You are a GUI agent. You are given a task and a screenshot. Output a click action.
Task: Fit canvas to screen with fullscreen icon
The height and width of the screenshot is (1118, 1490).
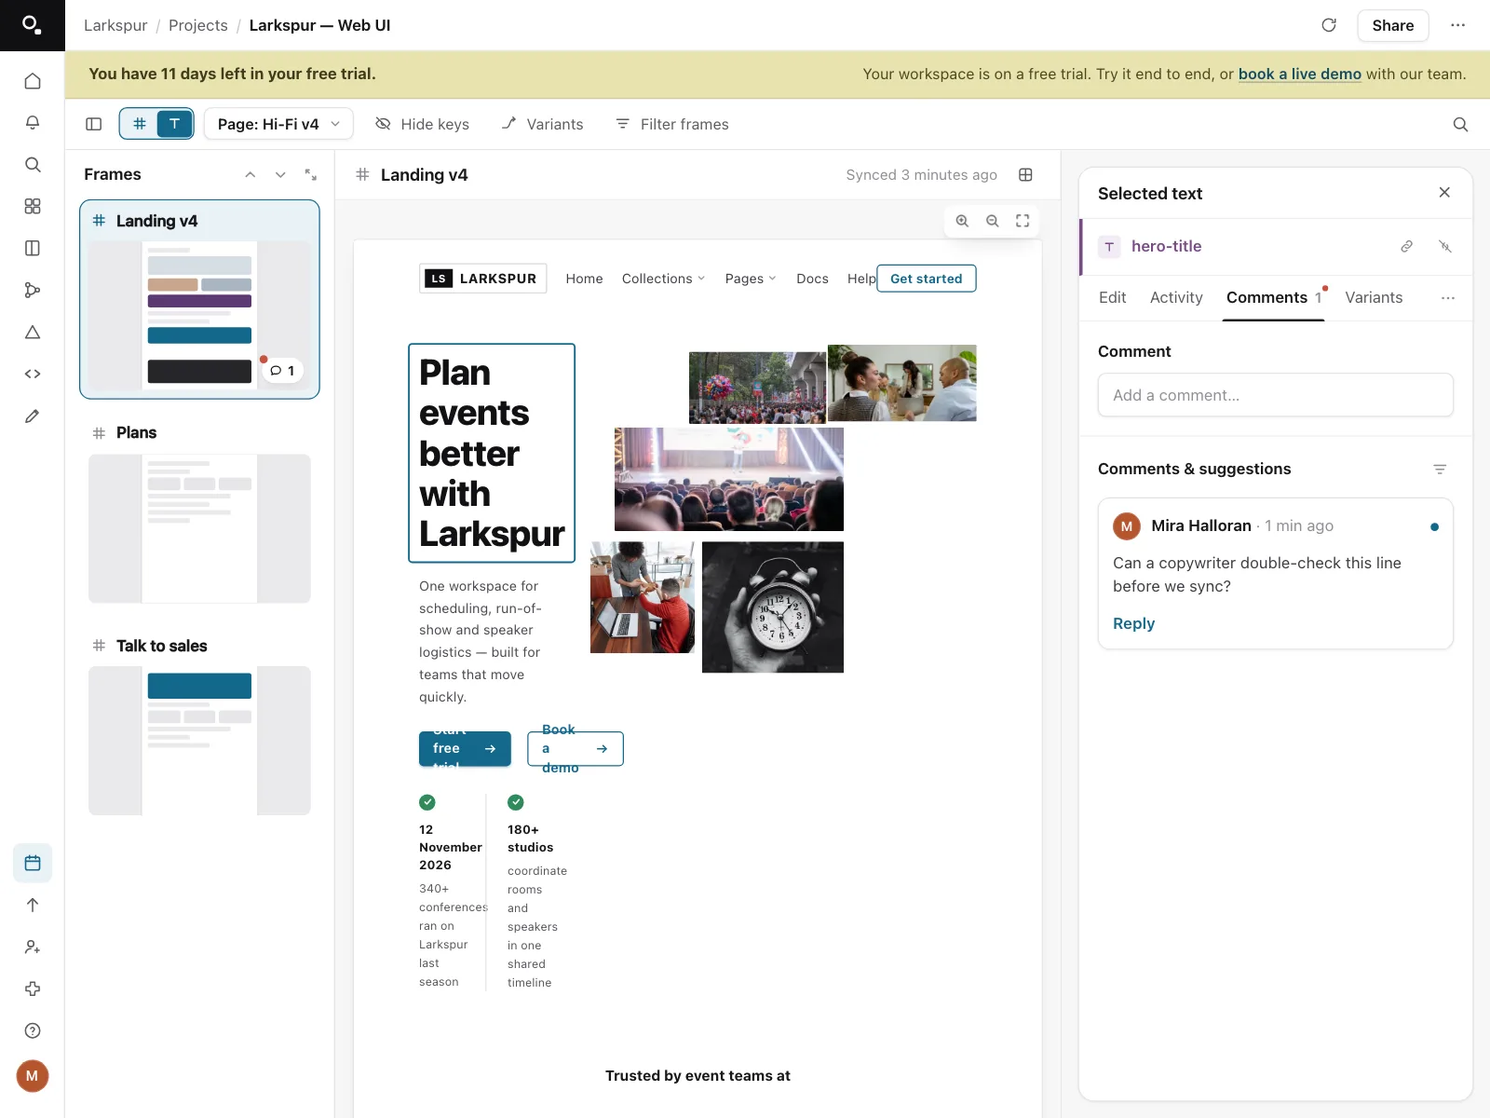1023,221
